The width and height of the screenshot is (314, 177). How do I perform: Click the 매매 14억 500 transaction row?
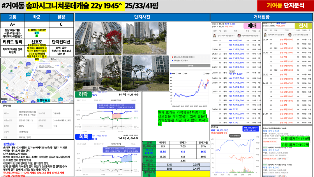pyautogui.click(x=236, y=40)
